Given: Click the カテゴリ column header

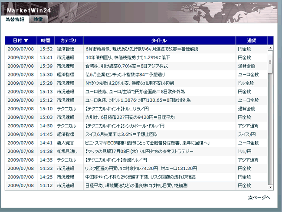Looking at the screenshot, I should (69, 40).
